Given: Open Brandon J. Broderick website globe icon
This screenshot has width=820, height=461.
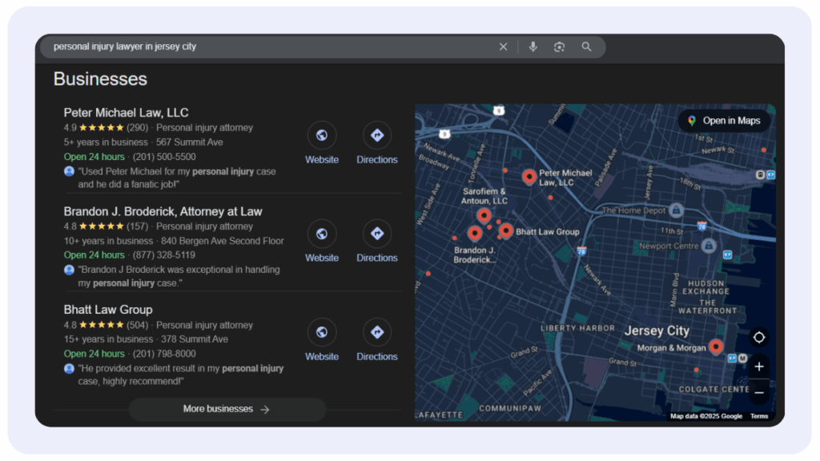Looking at the screenshot, I should coord(322,234).
